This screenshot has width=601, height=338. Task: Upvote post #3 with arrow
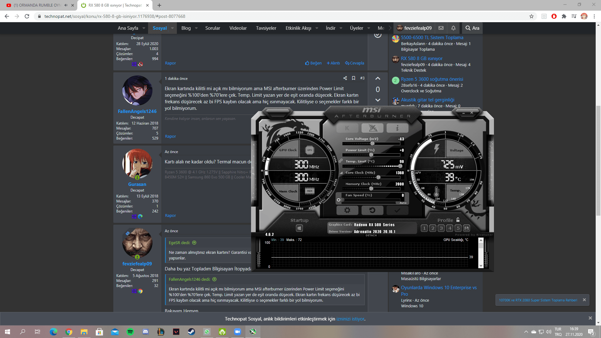pyautogui.click(x=378, y=79)
